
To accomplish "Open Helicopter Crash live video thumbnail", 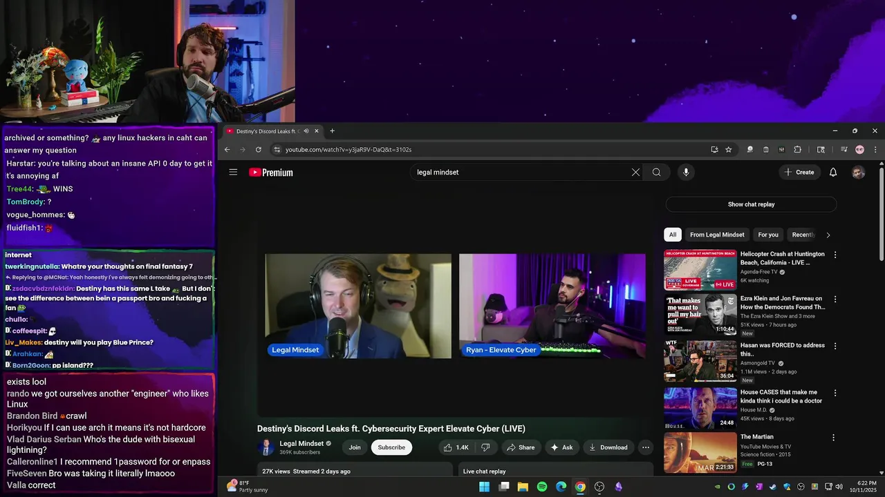I will (x=700, y=270).
